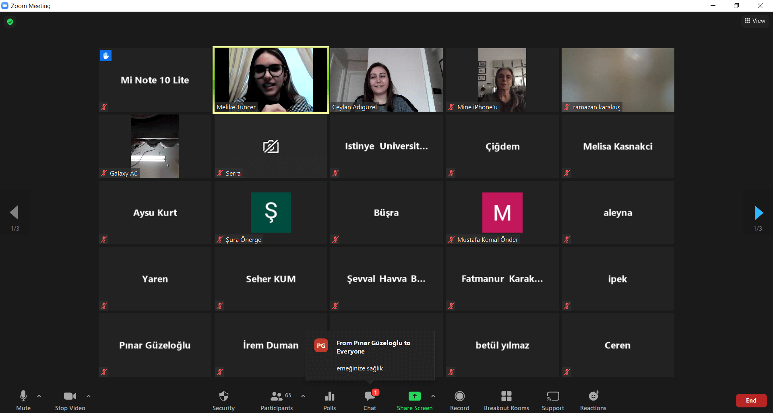
Task: Open the View layout menu
Action: tap(755, 21)
